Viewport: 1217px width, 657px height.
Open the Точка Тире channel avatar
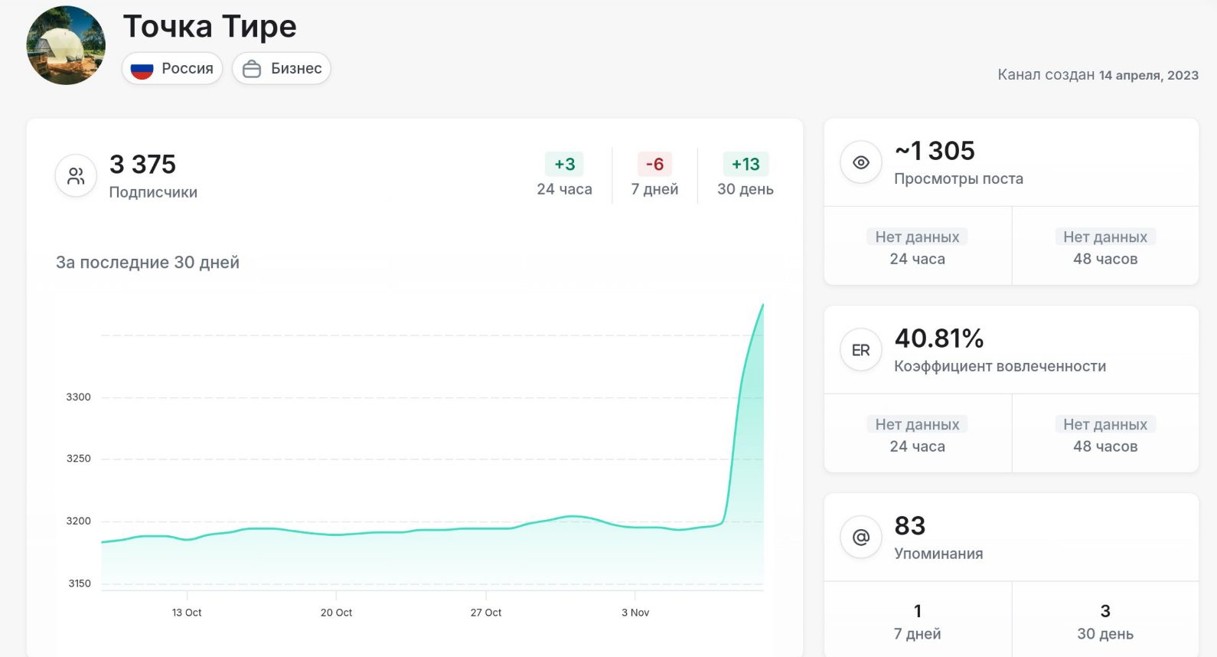(66, 46)
